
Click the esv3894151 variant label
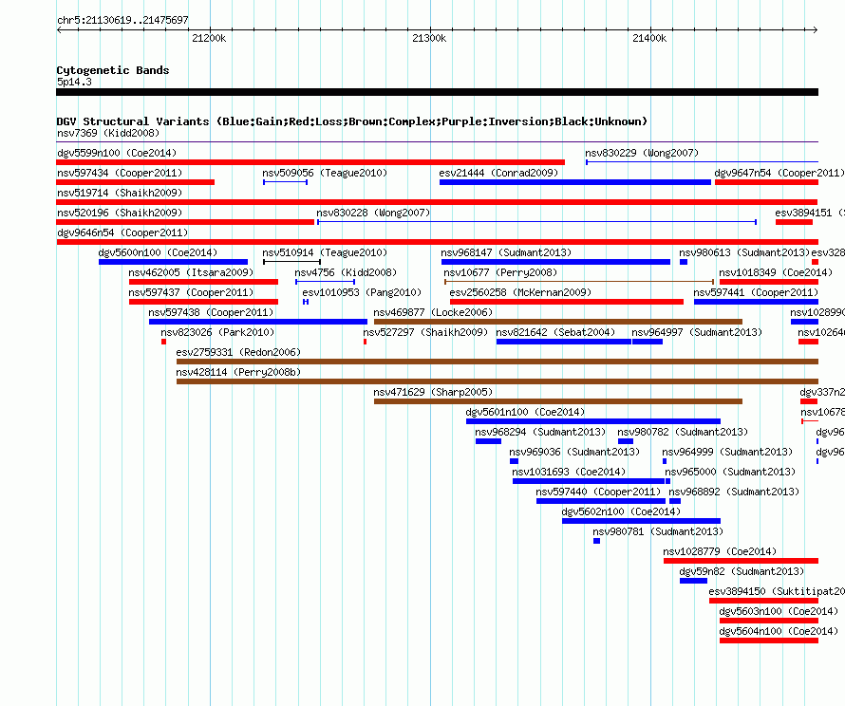pos(810,213)
